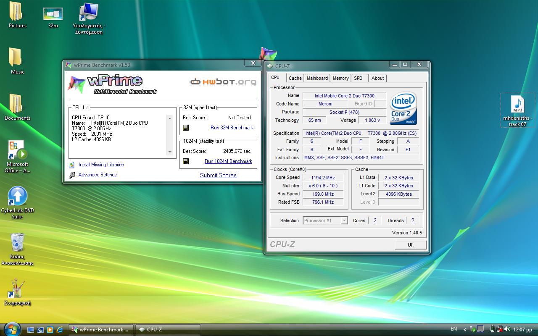Click the 1024M best score 2485,672 sec
Screen dimensions: 538x336
tap(237, 151)
